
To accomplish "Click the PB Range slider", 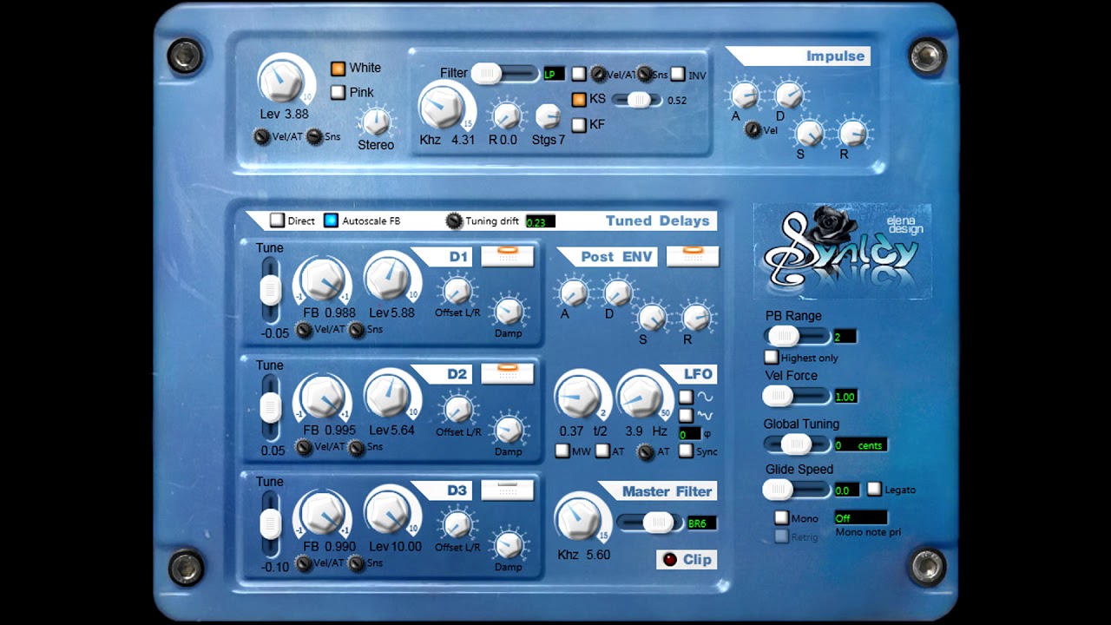I will click(x=797, y=336).
